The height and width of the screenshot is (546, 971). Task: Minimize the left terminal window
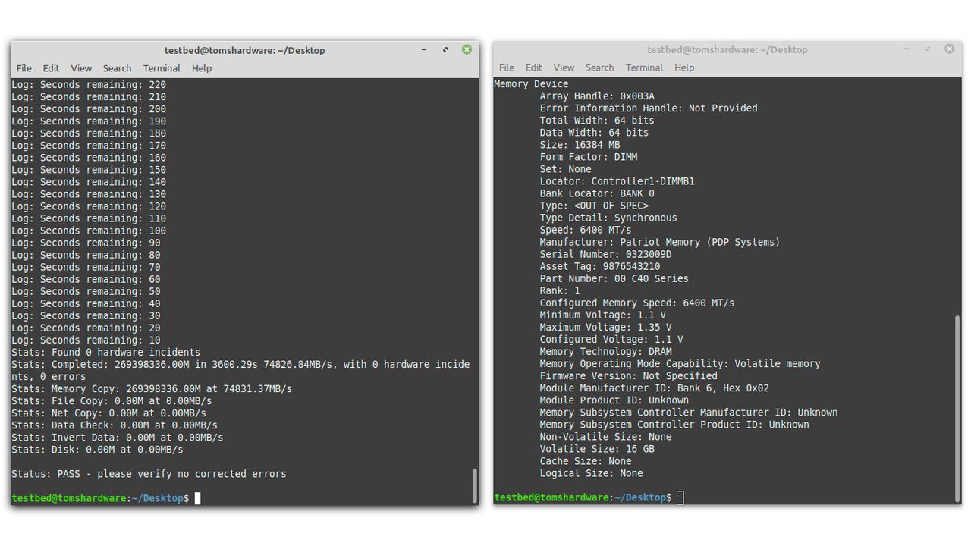click(424, 49)
